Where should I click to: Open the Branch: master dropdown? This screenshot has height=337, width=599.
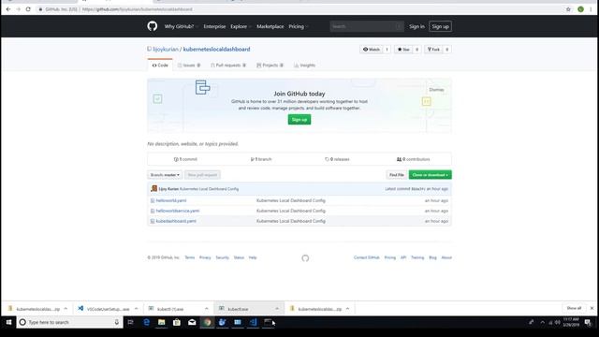coord(165,175)
